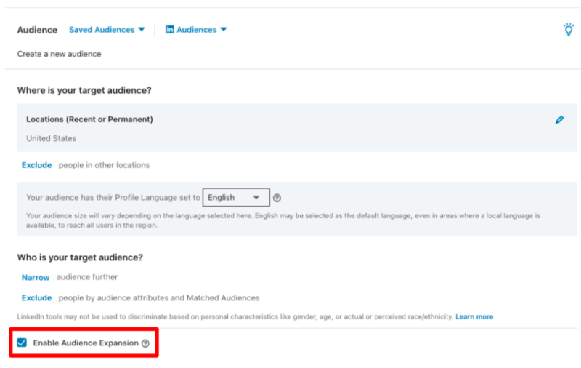Click the arrow inside the English language box
The image size is (581, 368).
pos(256,197)
